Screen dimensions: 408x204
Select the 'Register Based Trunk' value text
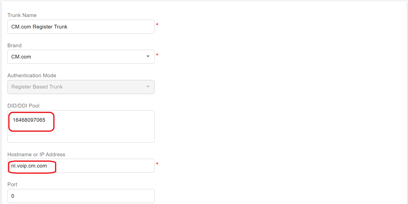(x=37, y=87)
